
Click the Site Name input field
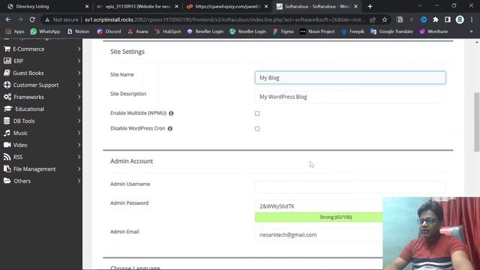pos(350,78)
